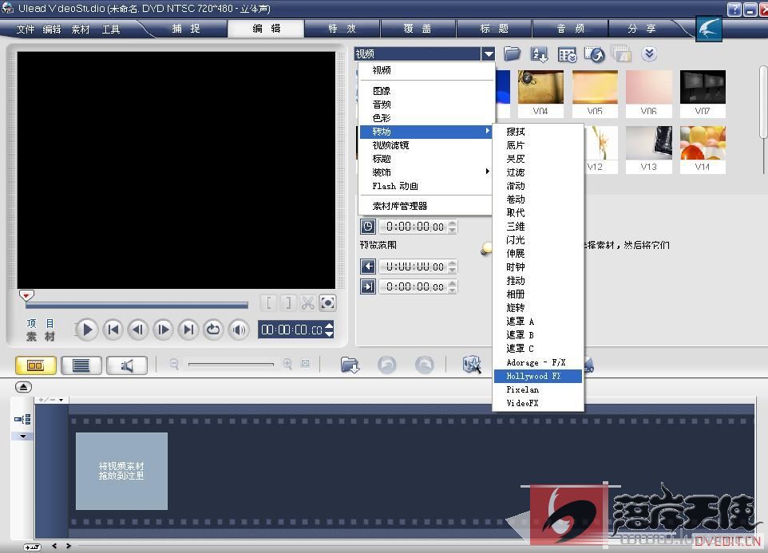Adjust the duration field stepper arrows
768x553 pixels.
click(x=453, y=227)
